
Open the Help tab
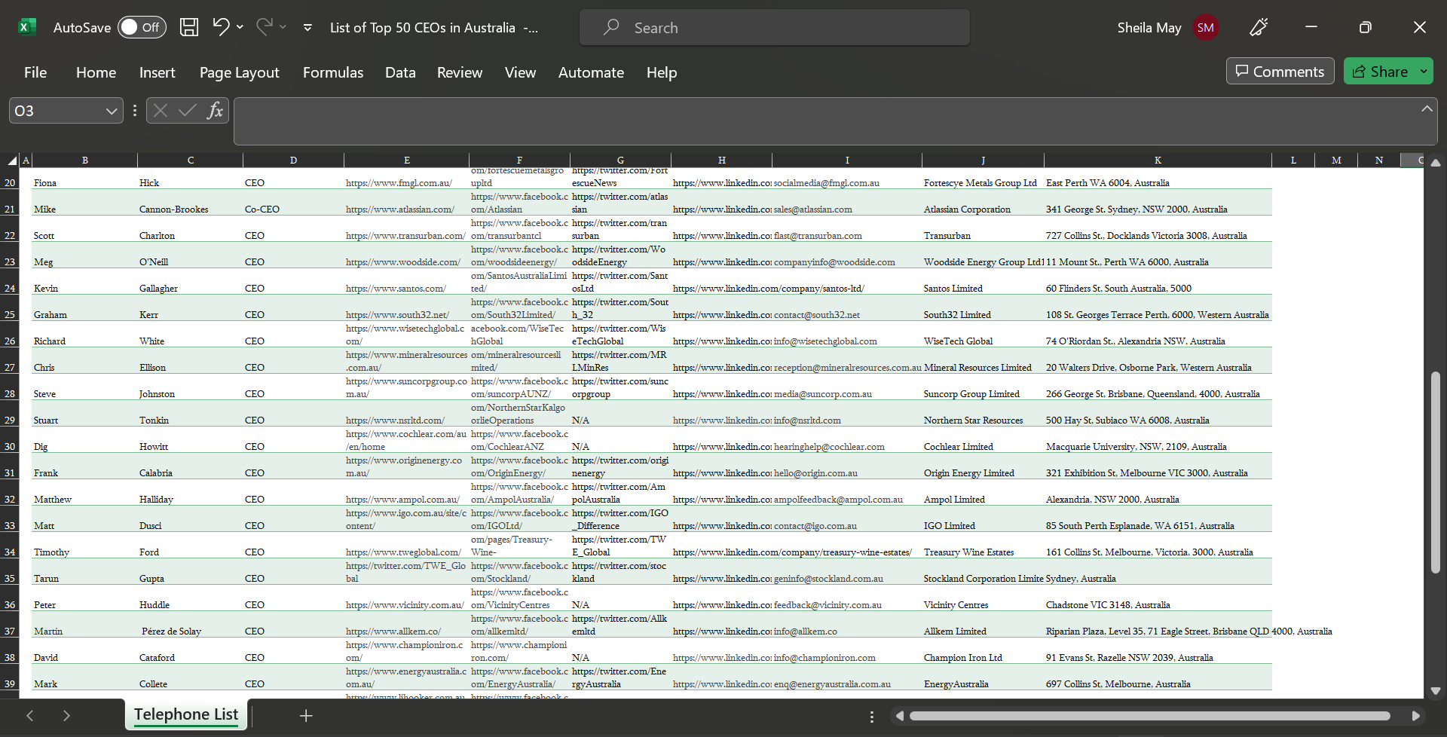(662, 72)
